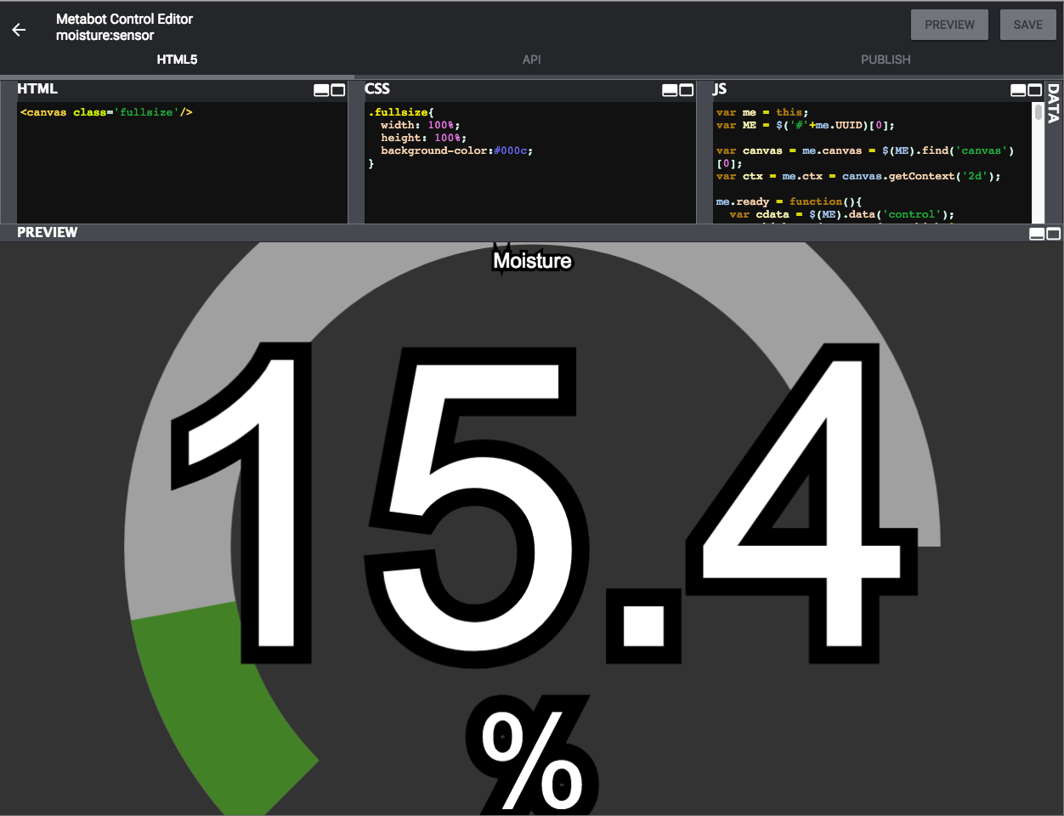
Task: Click 'width: 100%;' line in CSS
Action: [x=420, y=125]
